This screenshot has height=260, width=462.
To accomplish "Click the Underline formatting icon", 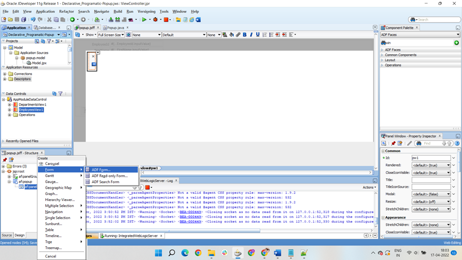I will (258, 35).
